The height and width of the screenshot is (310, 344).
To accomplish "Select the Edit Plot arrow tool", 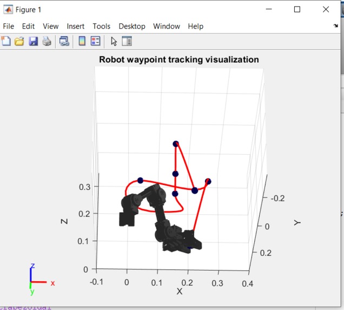I will point(114,41).
